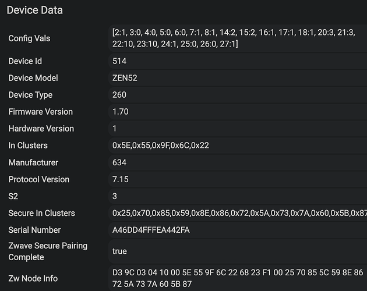The height and width of the screenshot is (291, 367).
Task: Select the In Clusters hex values
Action: pyautogui.click(x=160, y=145)
